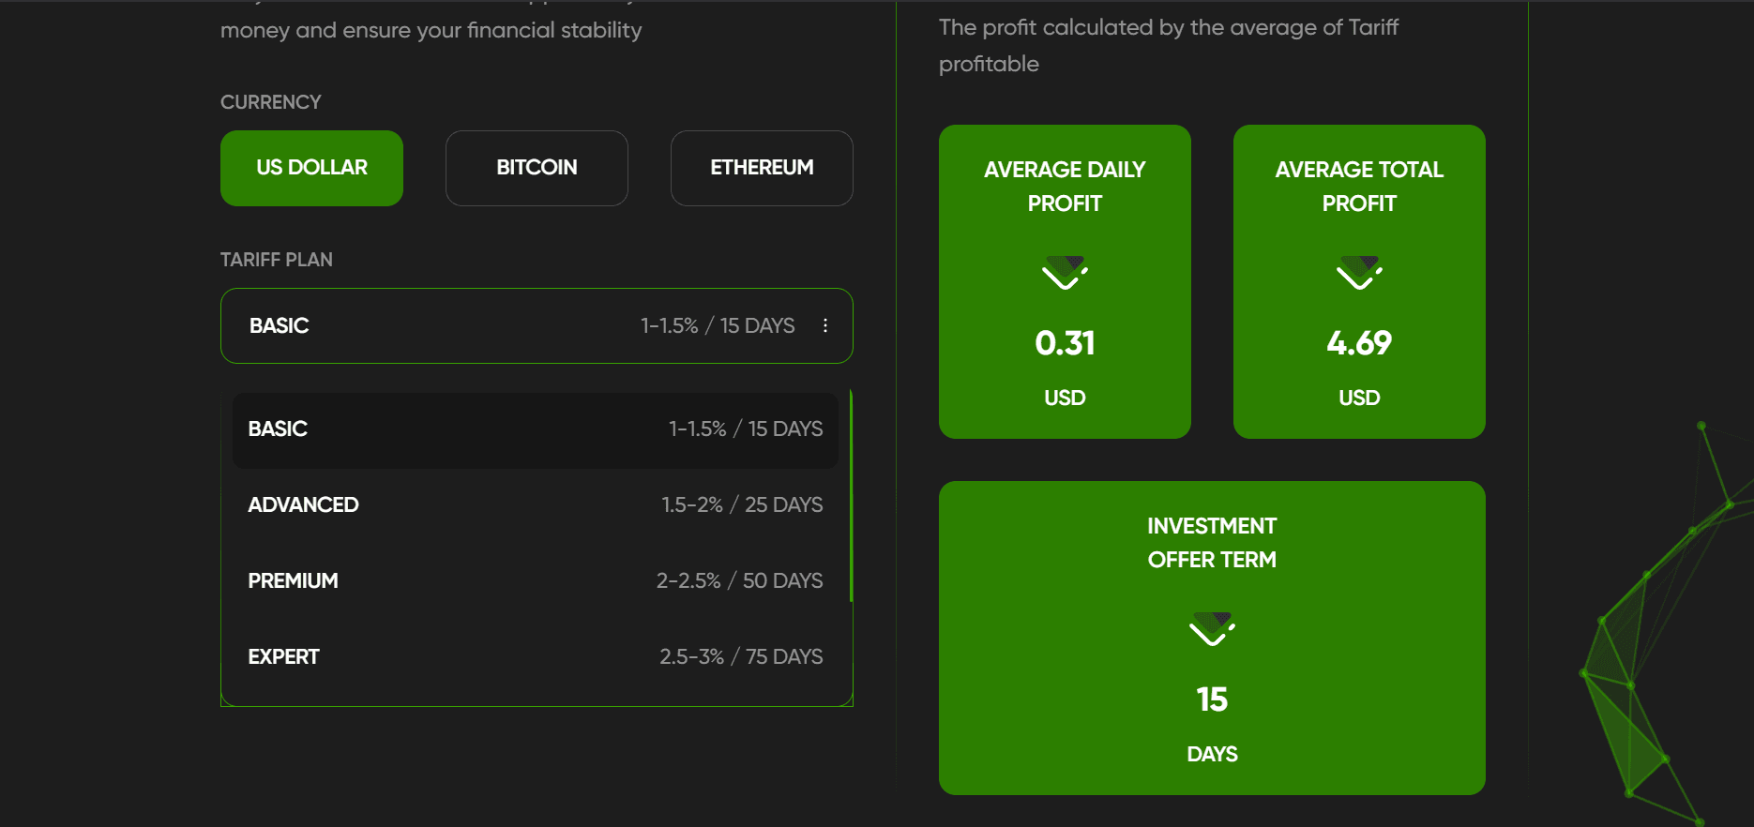
Task: Choose the Premium 50 days tariff
Action: pyautogui.click(x=535, y=581)
